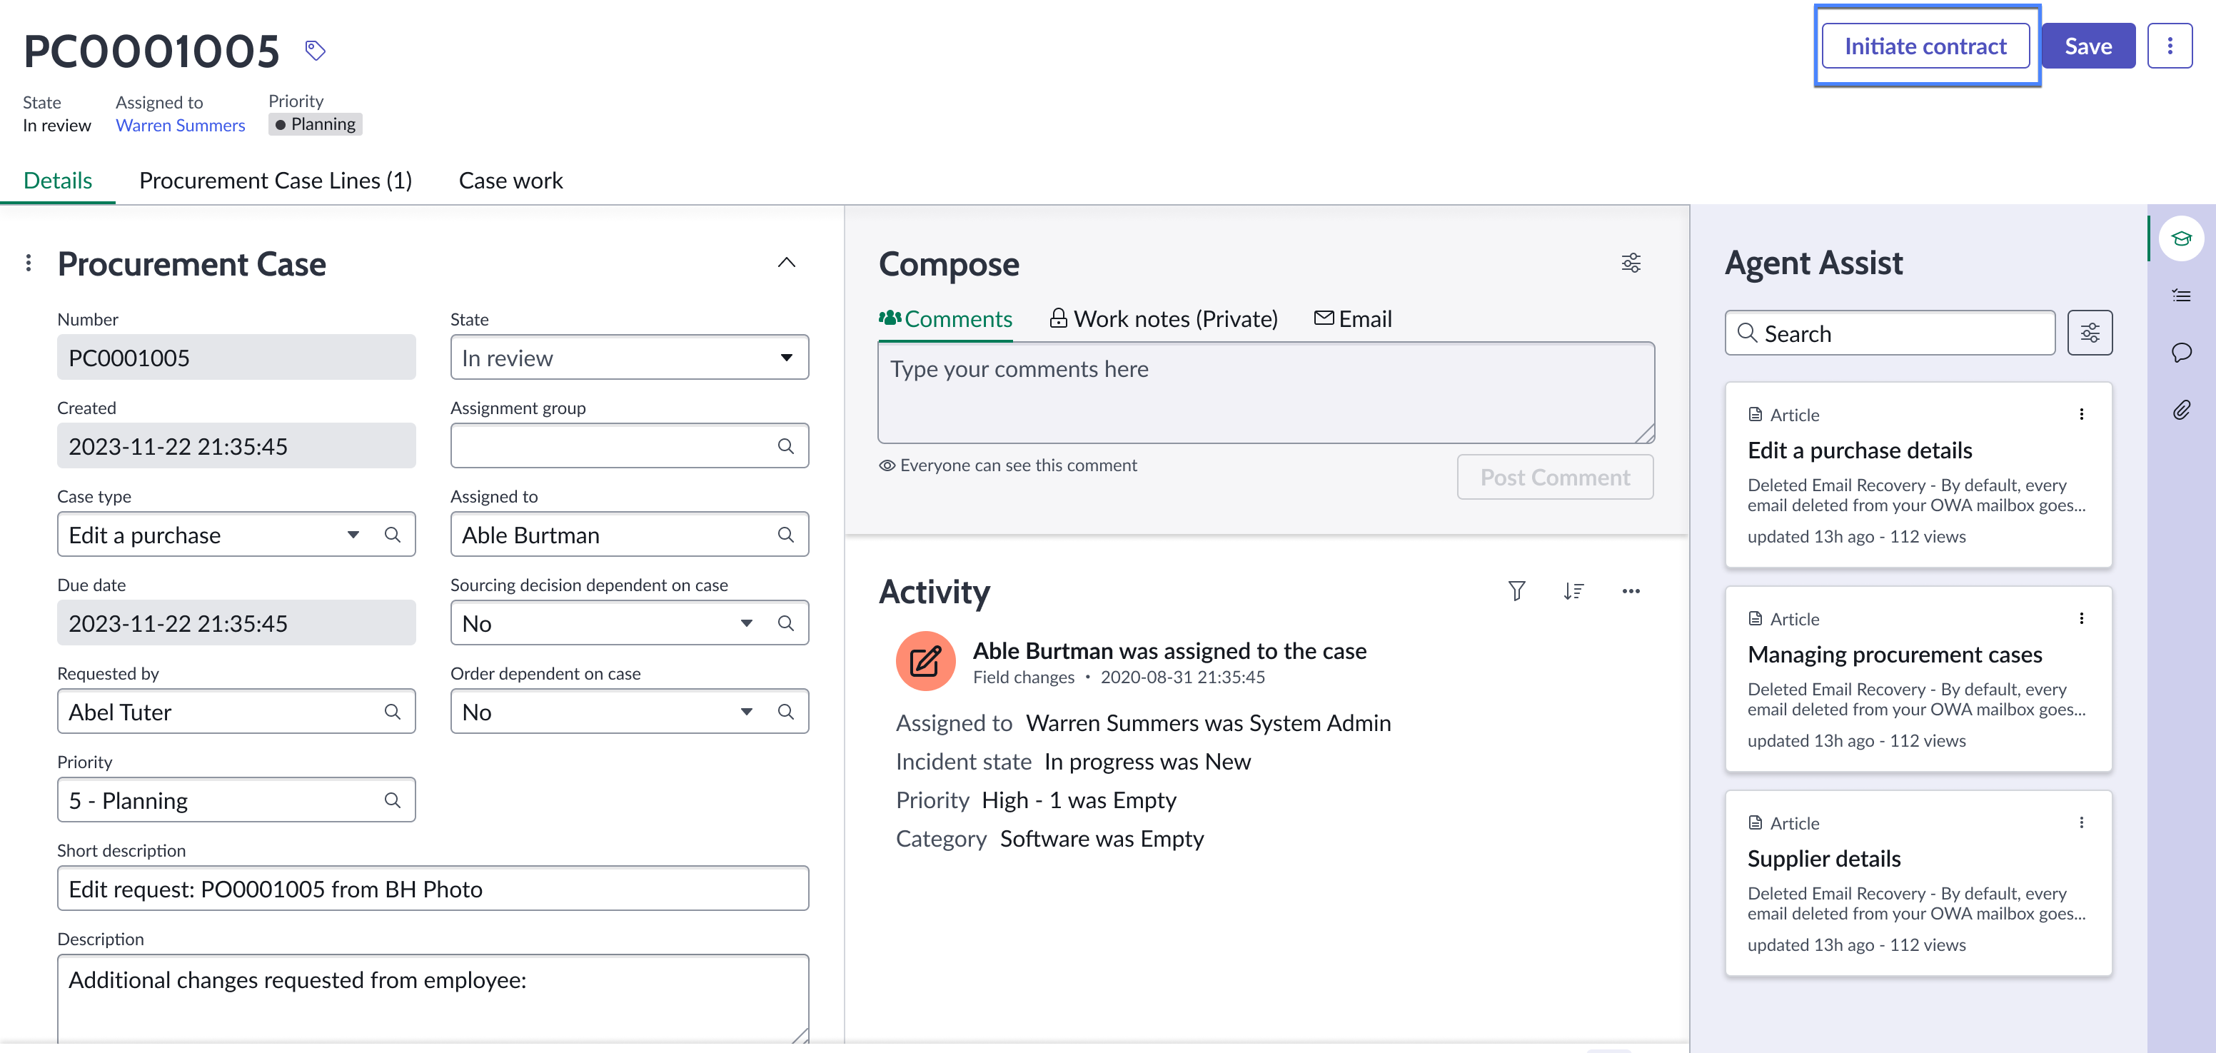Click the Assignment group input field
The image size is (2216, 1053).
[629, 445]
